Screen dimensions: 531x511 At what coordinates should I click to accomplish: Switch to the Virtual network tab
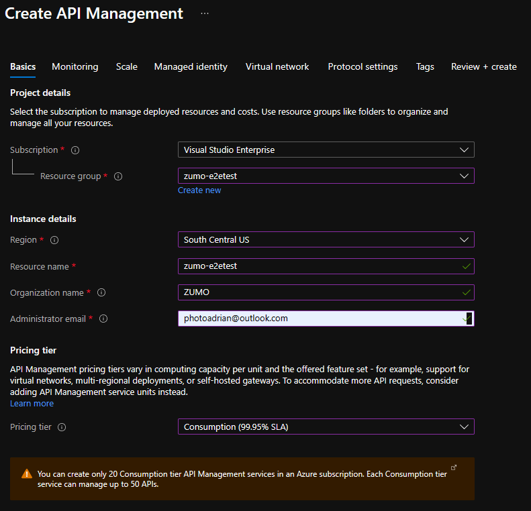click(x=277, y=66)
